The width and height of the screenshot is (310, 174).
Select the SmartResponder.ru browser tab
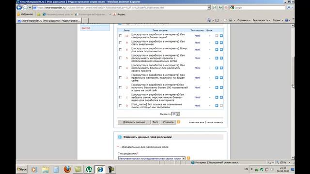[x=49, y=20]
